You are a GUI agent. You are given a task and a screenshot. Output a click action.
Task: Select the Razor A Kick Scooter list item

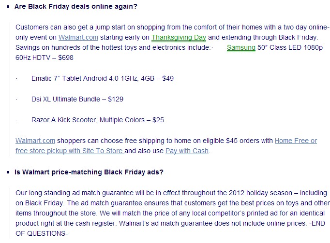[98, 120]
